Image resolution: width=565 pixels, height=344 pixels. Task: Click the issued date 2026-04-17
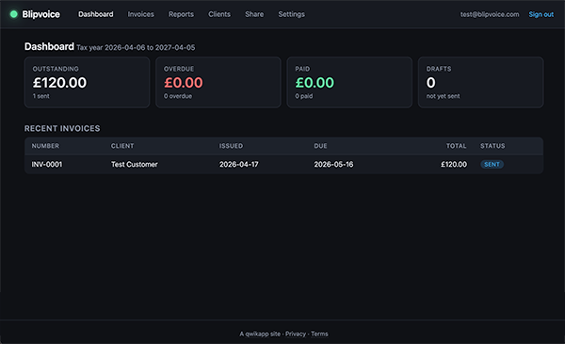pos(239,164)
